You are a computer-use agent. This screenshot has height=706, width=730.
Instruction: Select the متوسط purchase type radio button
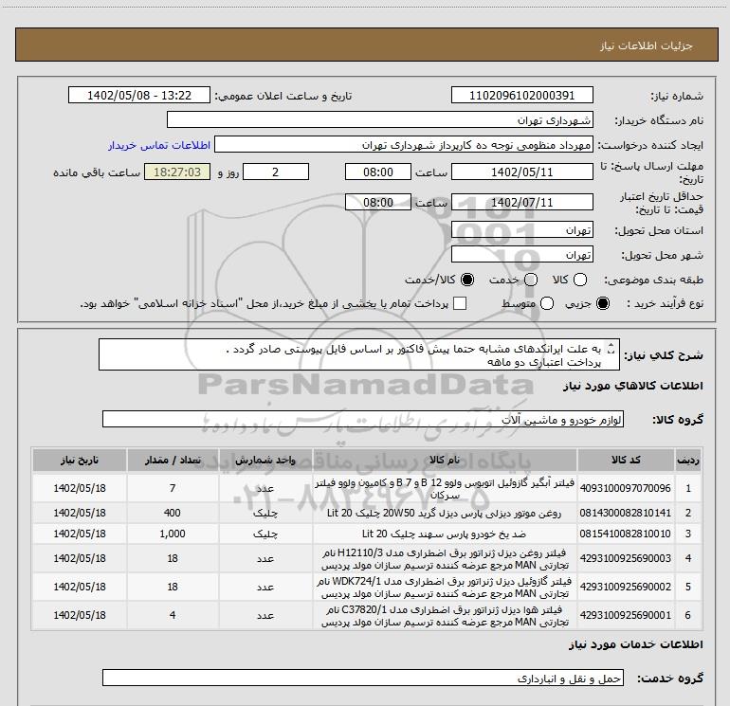[x=547, y=303]
